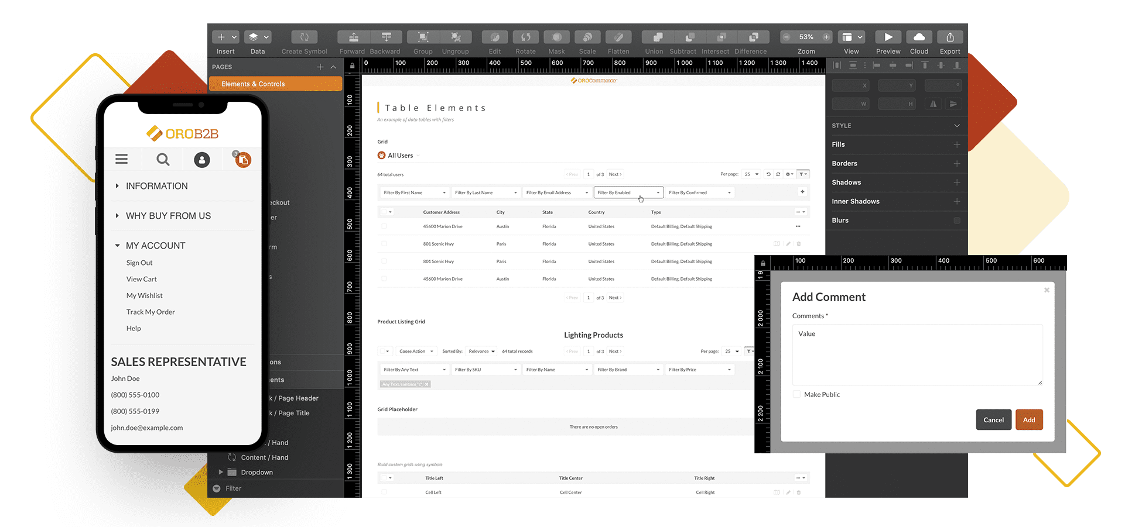This screenshot has height=527, width=1142.
Task: Select the Rotate tool icon
Action: click(526, 37)
